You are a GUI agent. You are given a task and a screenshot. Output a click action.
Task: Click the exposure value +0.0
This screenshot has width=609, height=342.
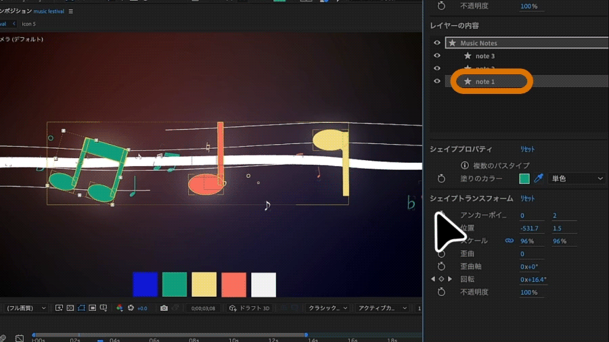143,308
